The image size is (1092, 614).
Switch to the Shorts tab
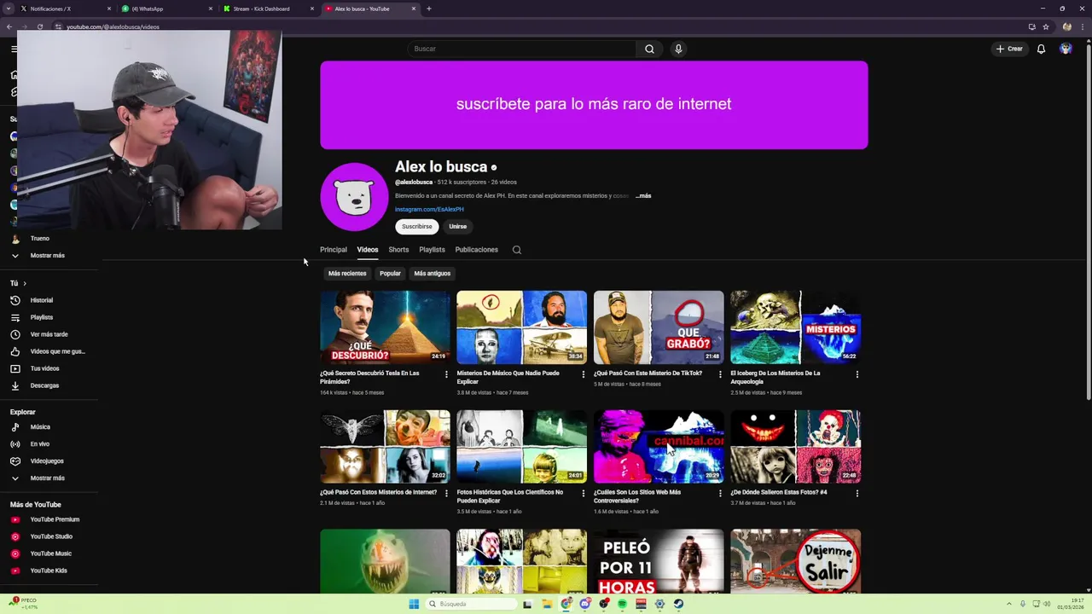(398, 250)
